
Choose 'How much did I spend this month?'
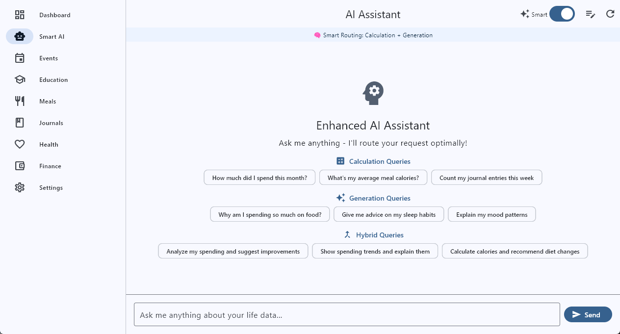coord(259,178)
